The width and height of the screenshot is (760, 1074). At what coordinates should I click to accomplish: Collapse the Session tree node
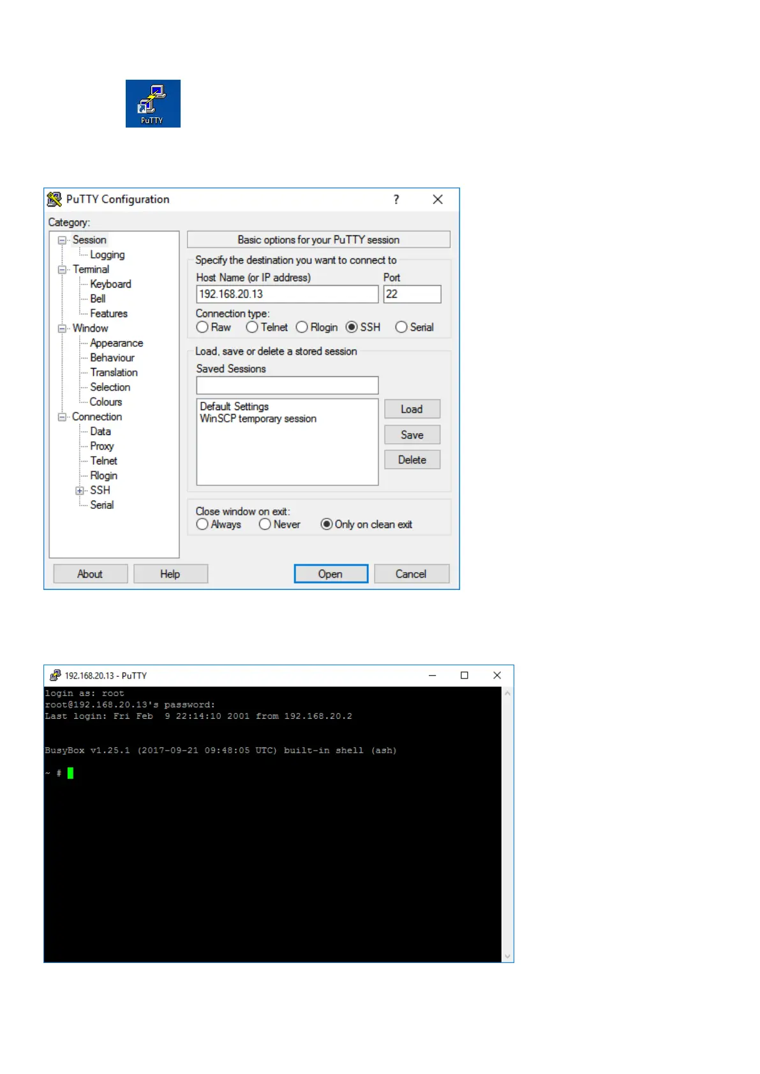pyautogui.click(x=63, y=240)
